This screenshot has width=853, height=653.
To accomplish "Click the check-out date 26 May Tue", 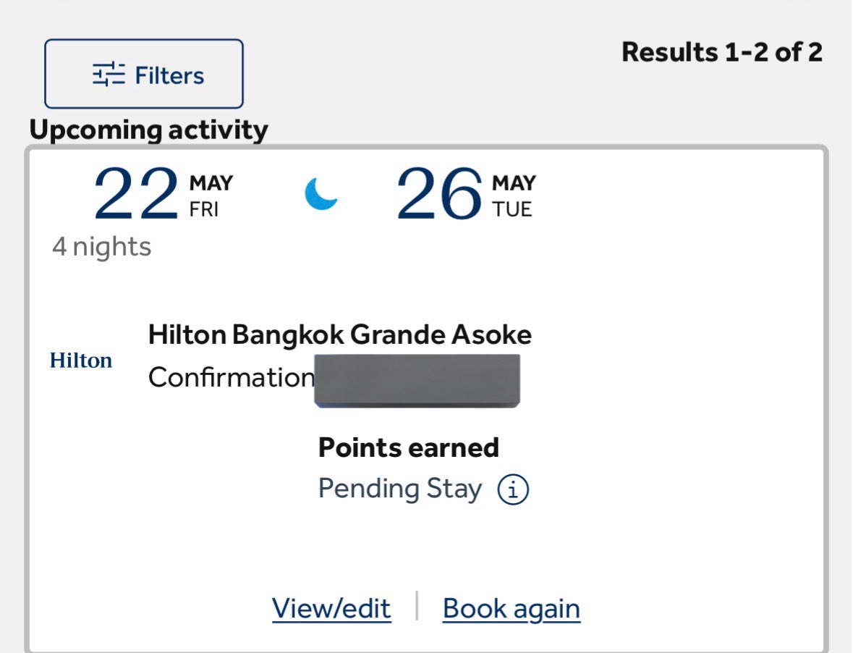I will point(466,193).
